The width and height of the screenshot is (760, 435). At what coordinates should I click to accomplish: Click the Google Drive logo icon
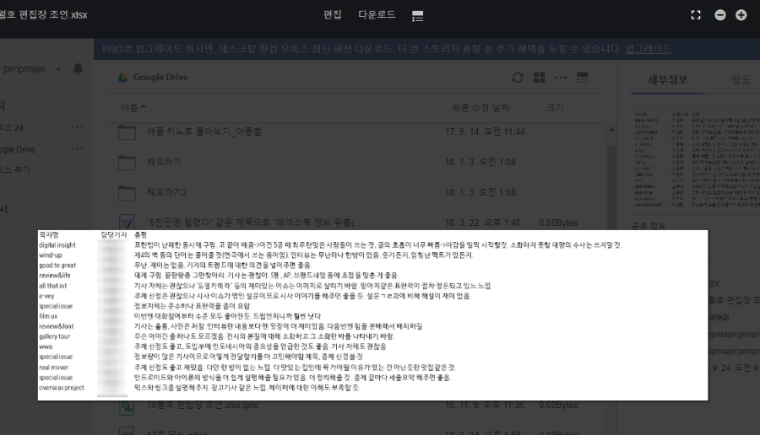(x=123, y=78)
